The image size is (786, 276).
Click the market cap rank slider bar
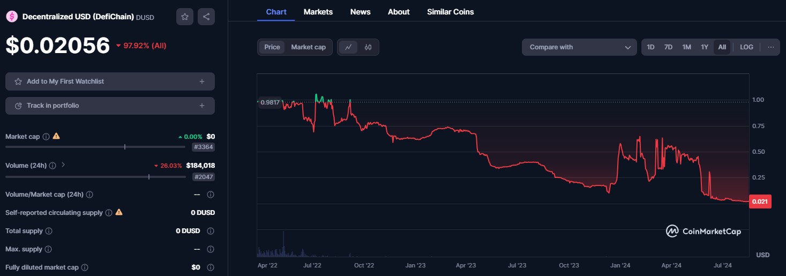coord(96,147)
